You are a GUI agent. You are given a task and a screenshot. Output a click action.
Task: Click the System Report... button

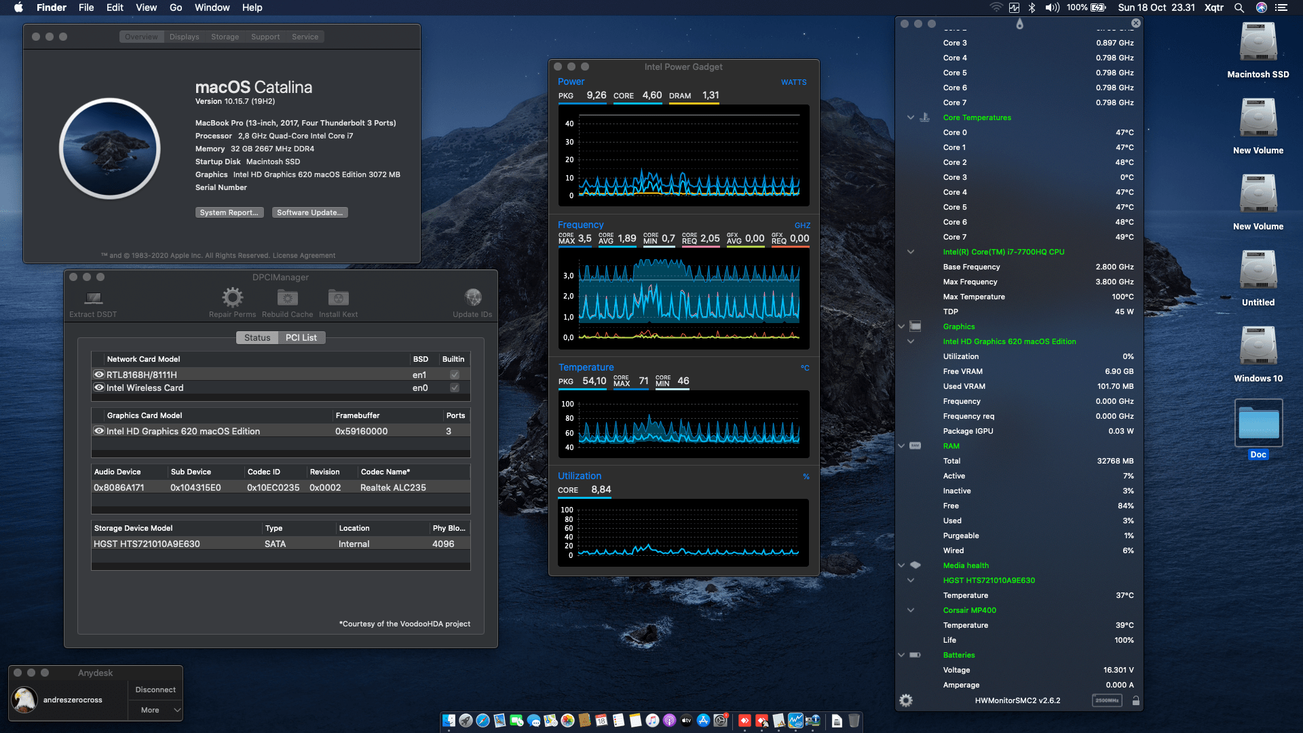tap(229, 212)
